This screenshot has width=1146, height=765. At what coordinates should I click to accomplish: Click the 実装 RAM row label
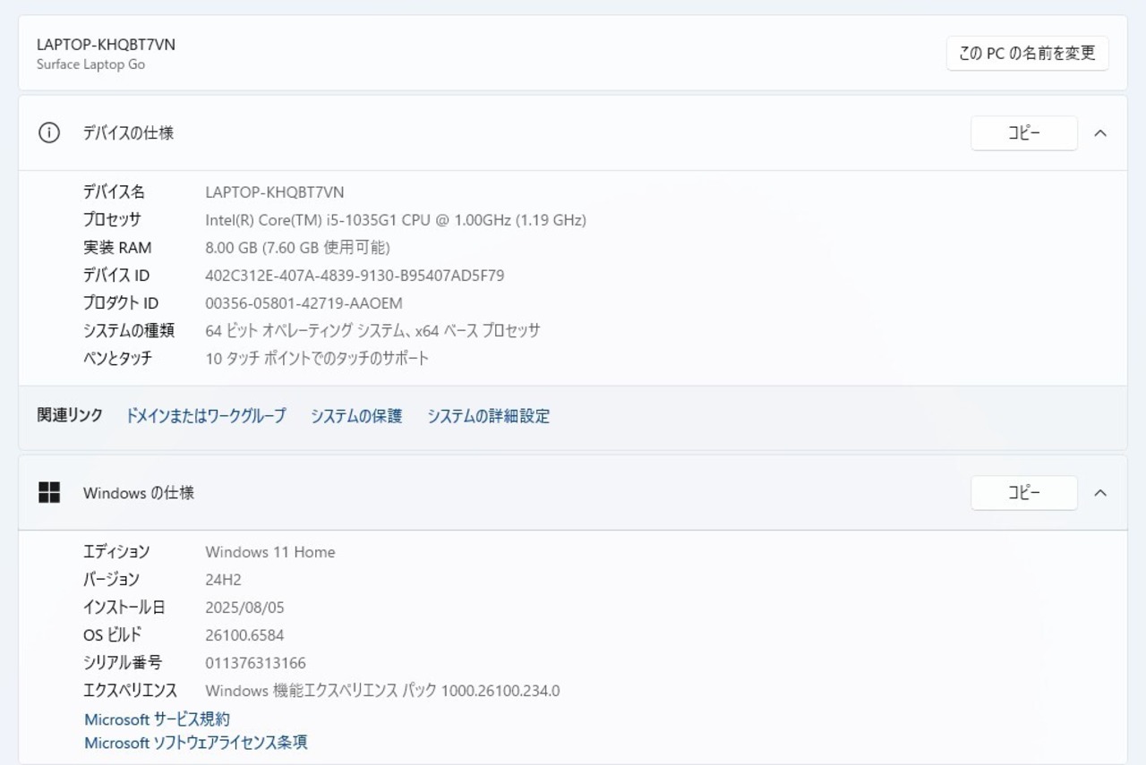coord(117,247)
